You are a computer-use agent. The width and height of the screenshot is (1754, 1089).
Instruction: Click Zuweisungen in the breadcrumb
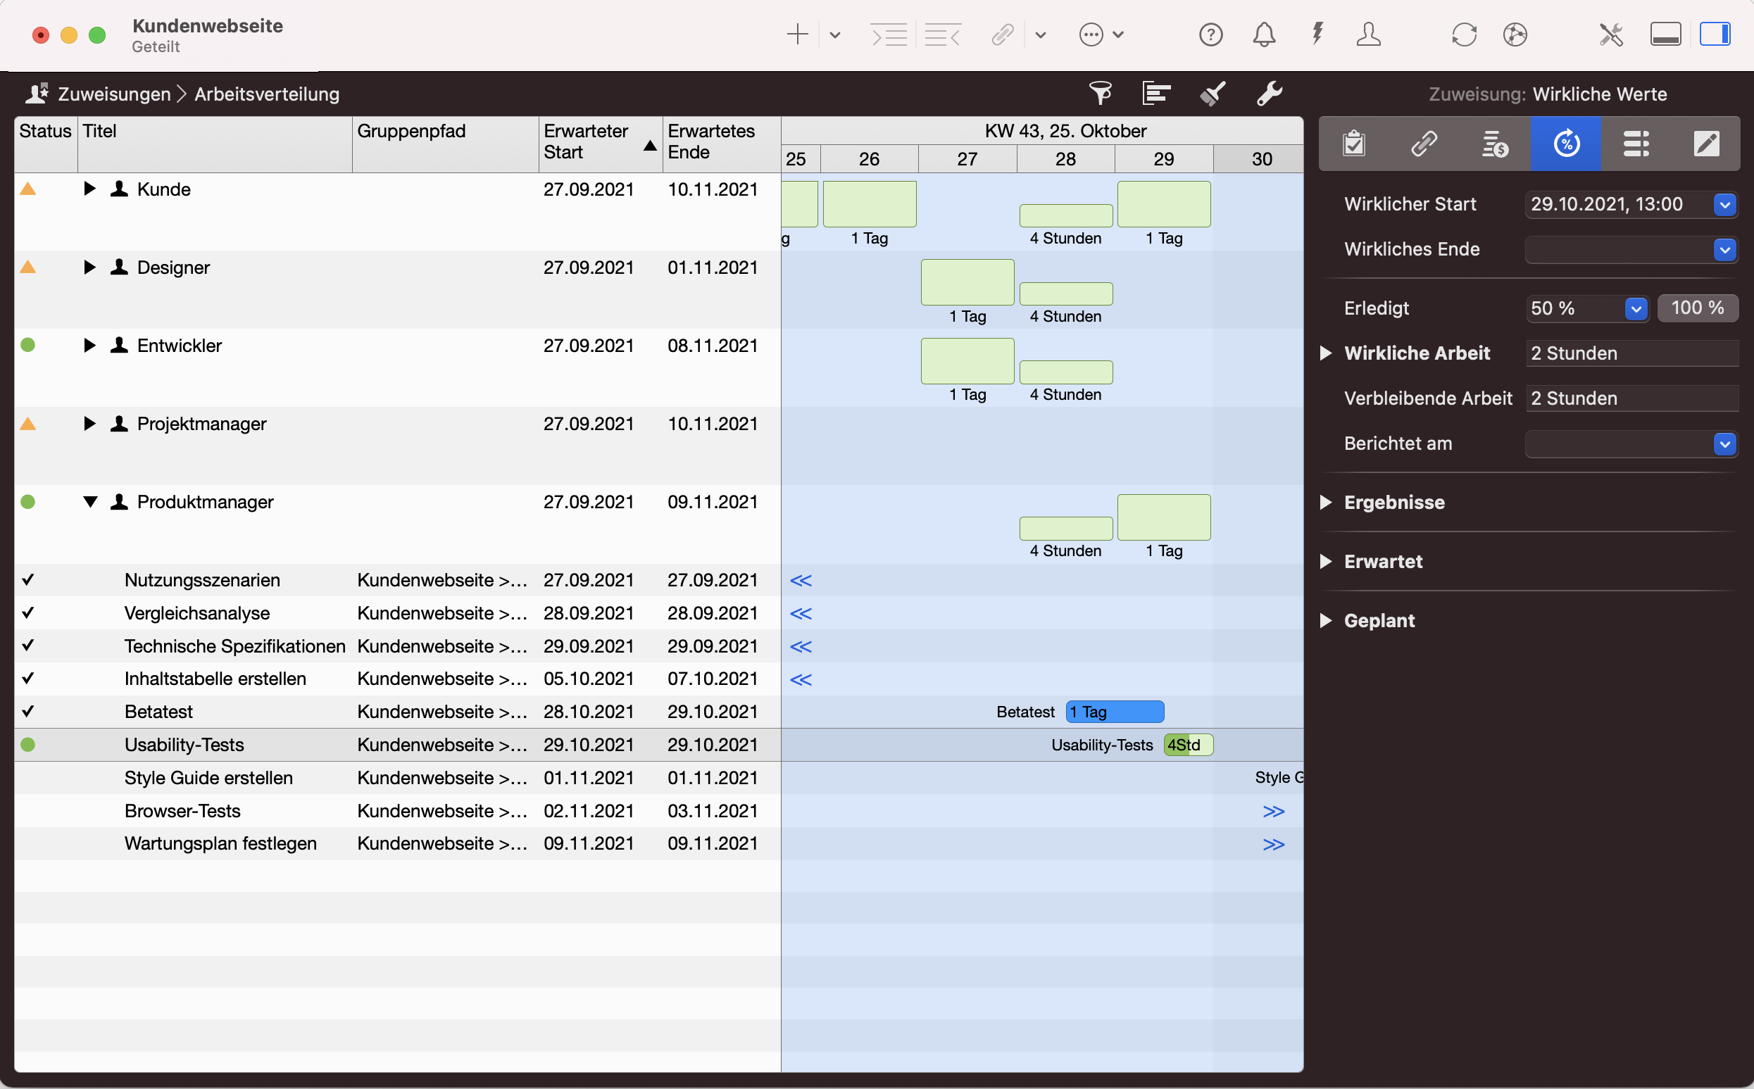[x=114, y=94]
